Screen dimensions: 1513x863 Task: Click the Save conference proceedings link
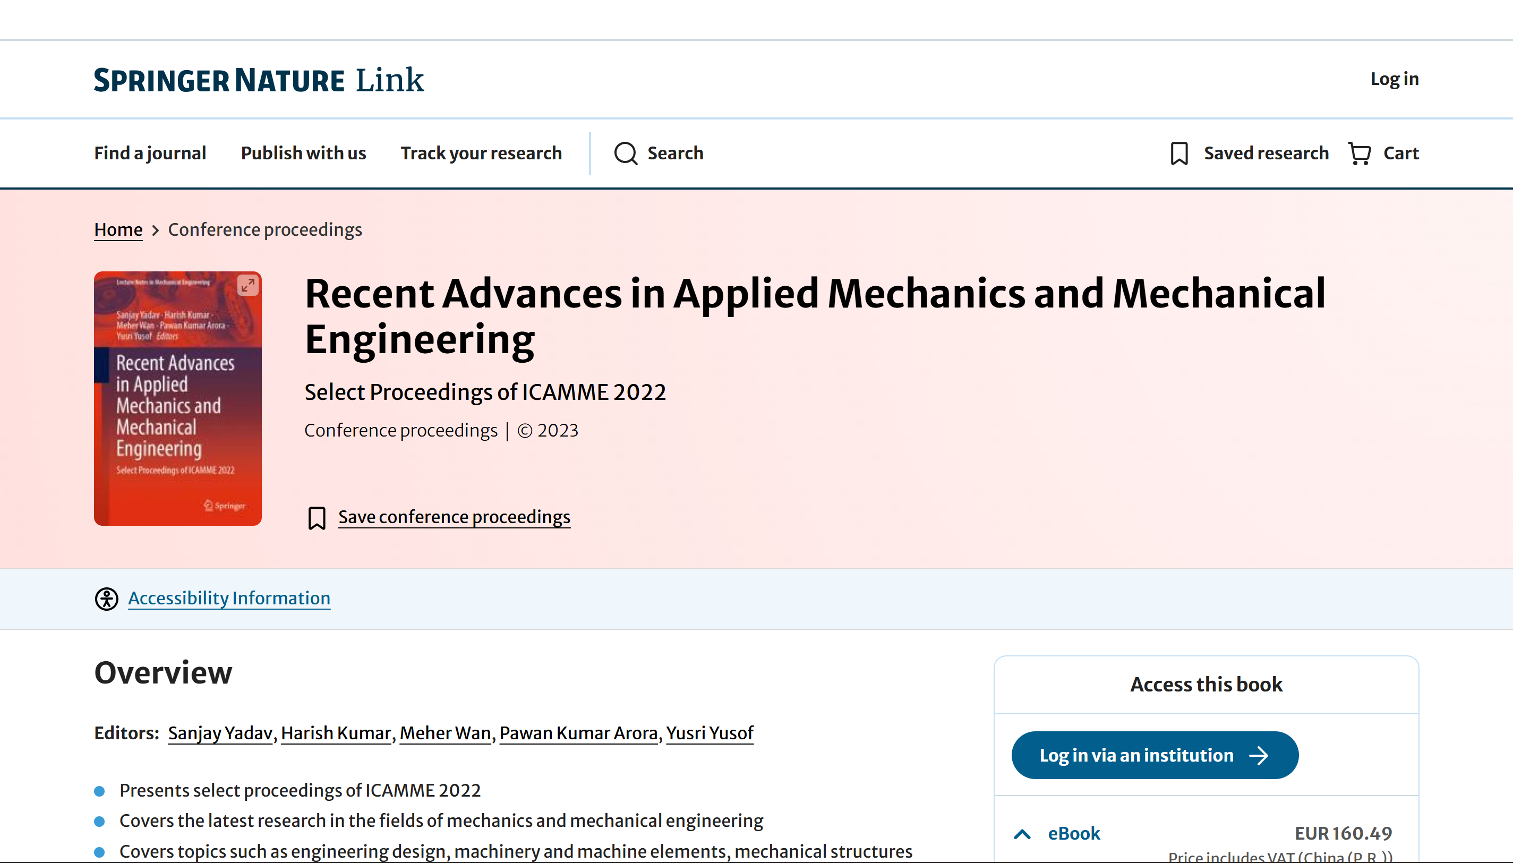(455, 517)
